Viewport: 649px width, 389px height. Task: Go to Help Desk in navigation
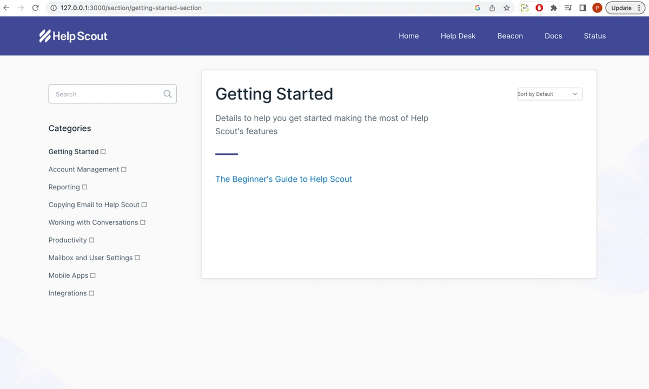458,36
